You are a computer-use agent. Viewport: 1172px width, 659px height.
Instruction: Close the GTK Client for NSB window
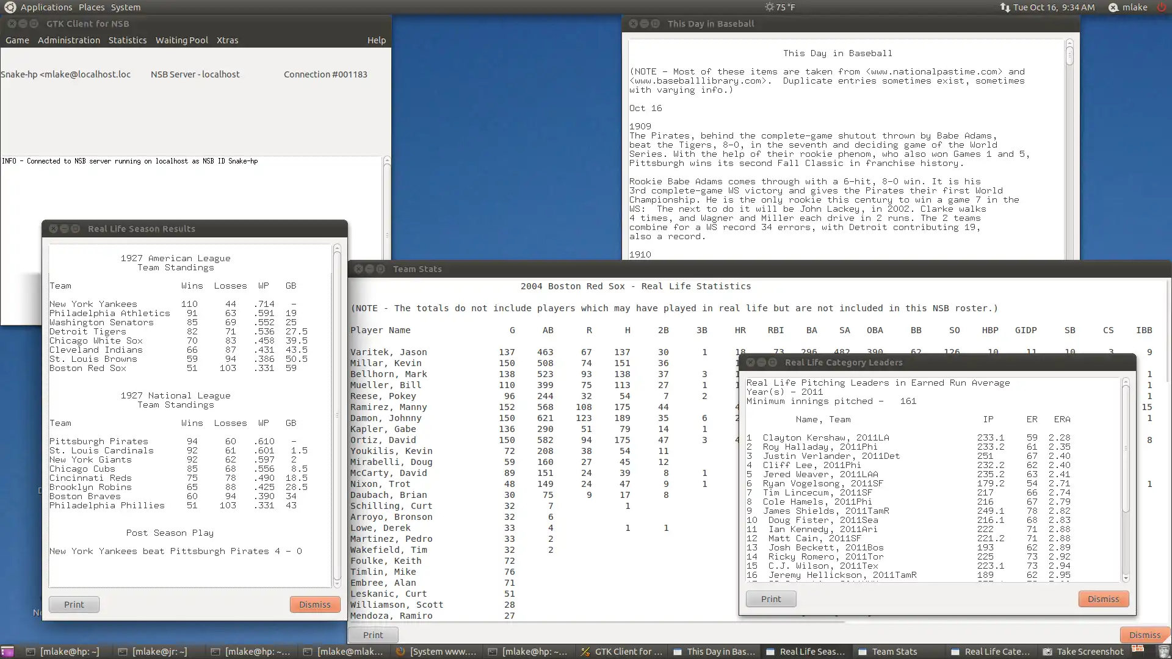coord(12,24)
